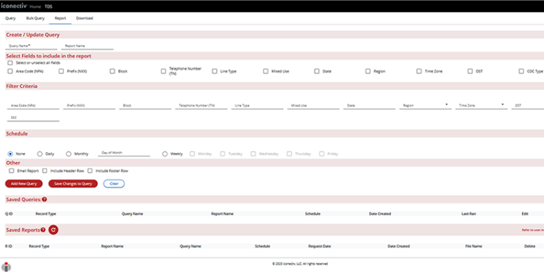Click the Add New Query button
544x272 pixels.
coord(25,184)
